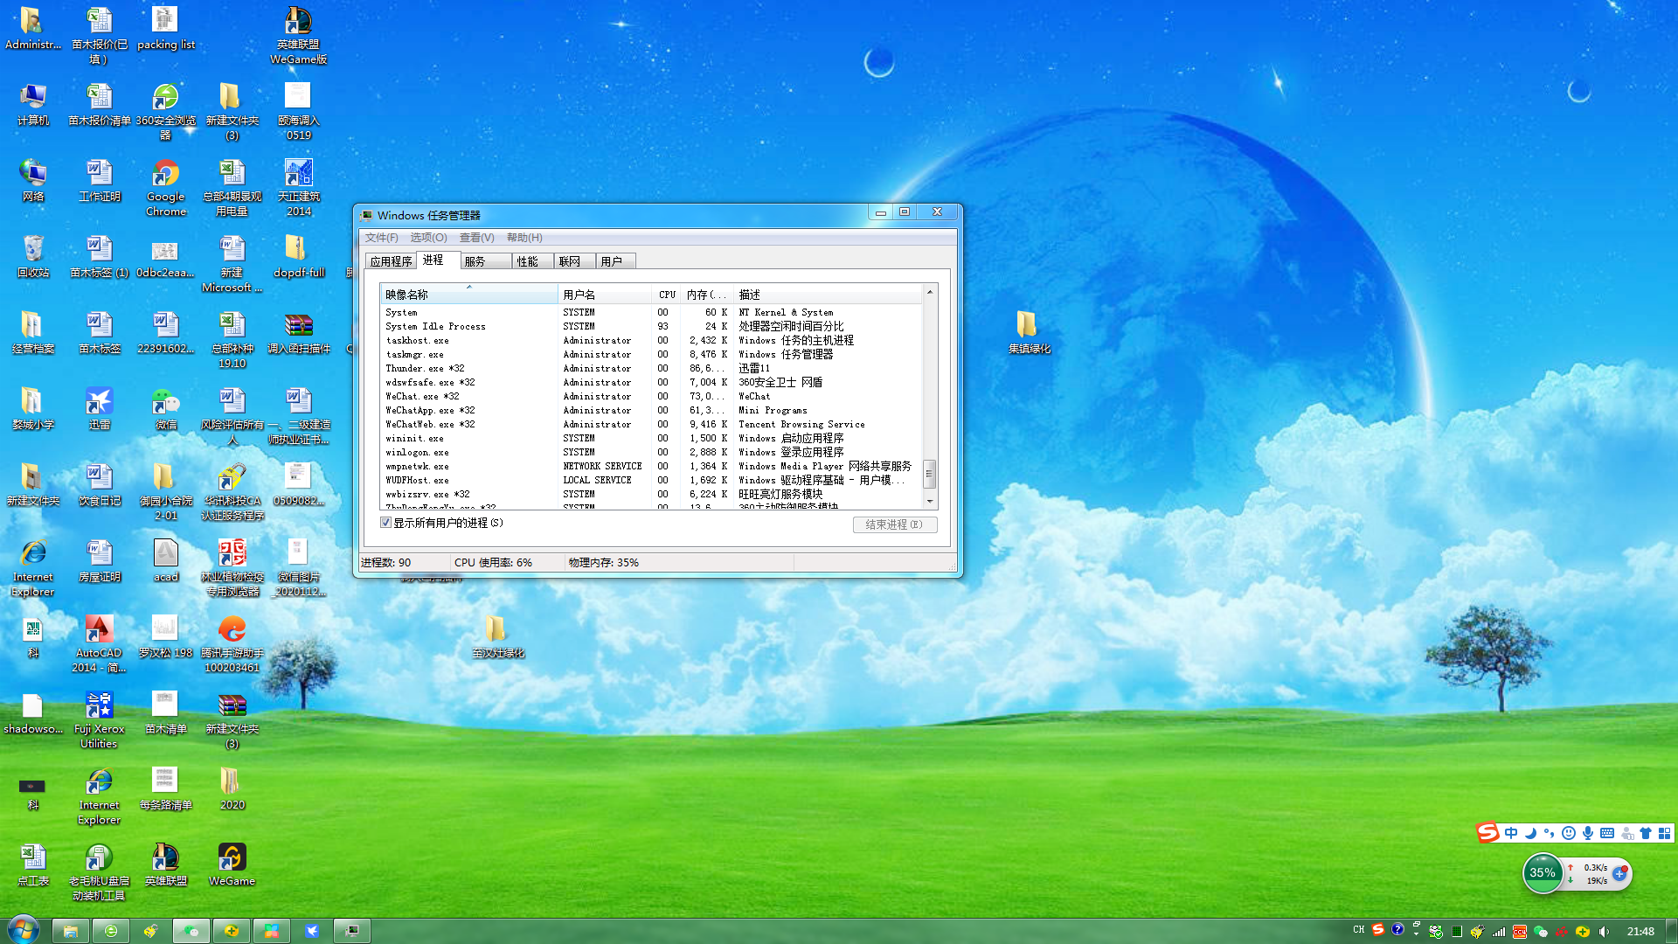
Task: Open the Sogou toolbox grid icon
Action: (1665, 833)
